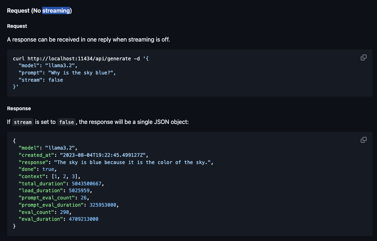This screenshot has width=377, height=241.
Task: Copy the curl request code block
Action: (x=364, y=57)
